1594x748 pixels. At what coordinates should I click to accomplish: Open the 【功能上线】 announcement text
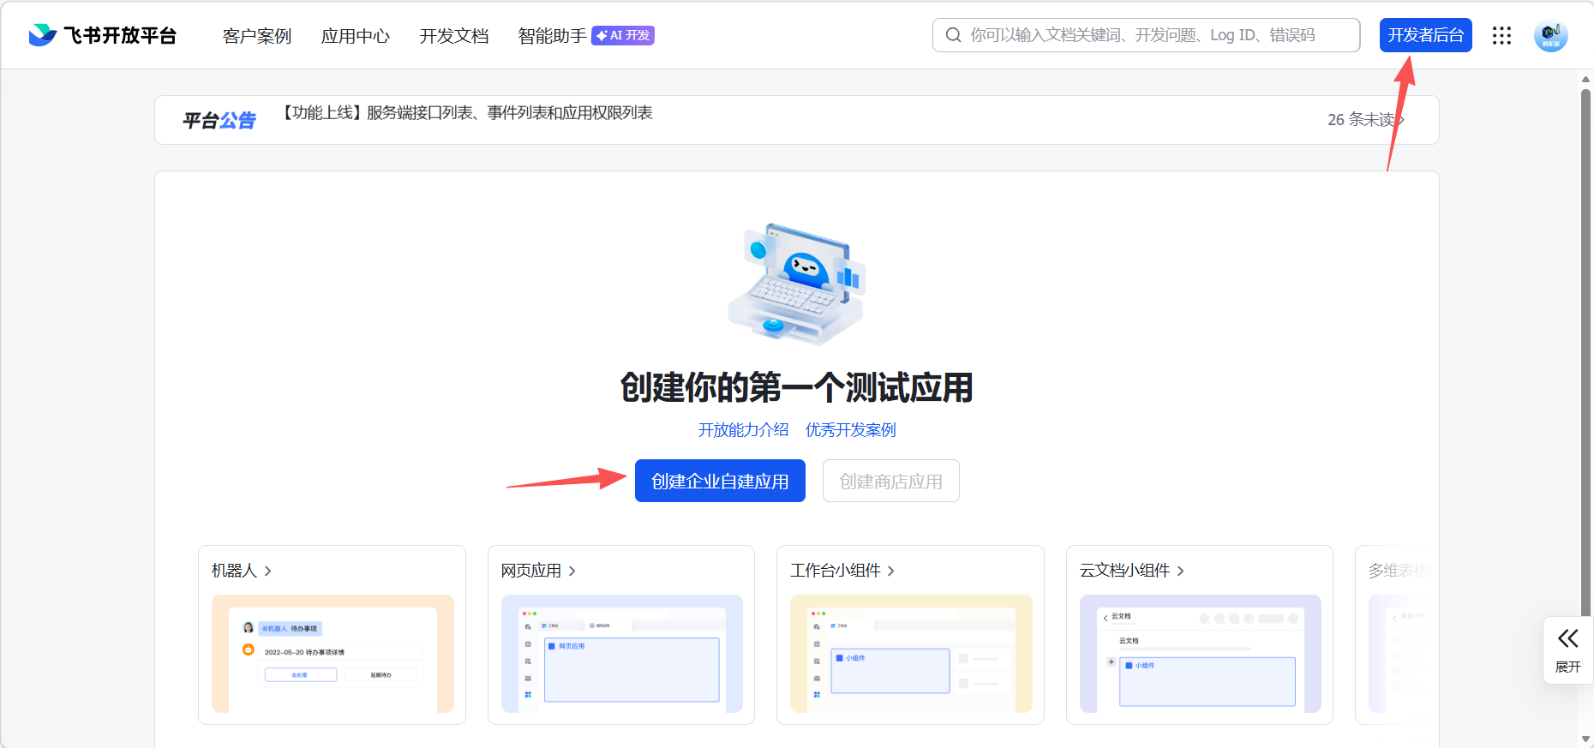point(468,113)
